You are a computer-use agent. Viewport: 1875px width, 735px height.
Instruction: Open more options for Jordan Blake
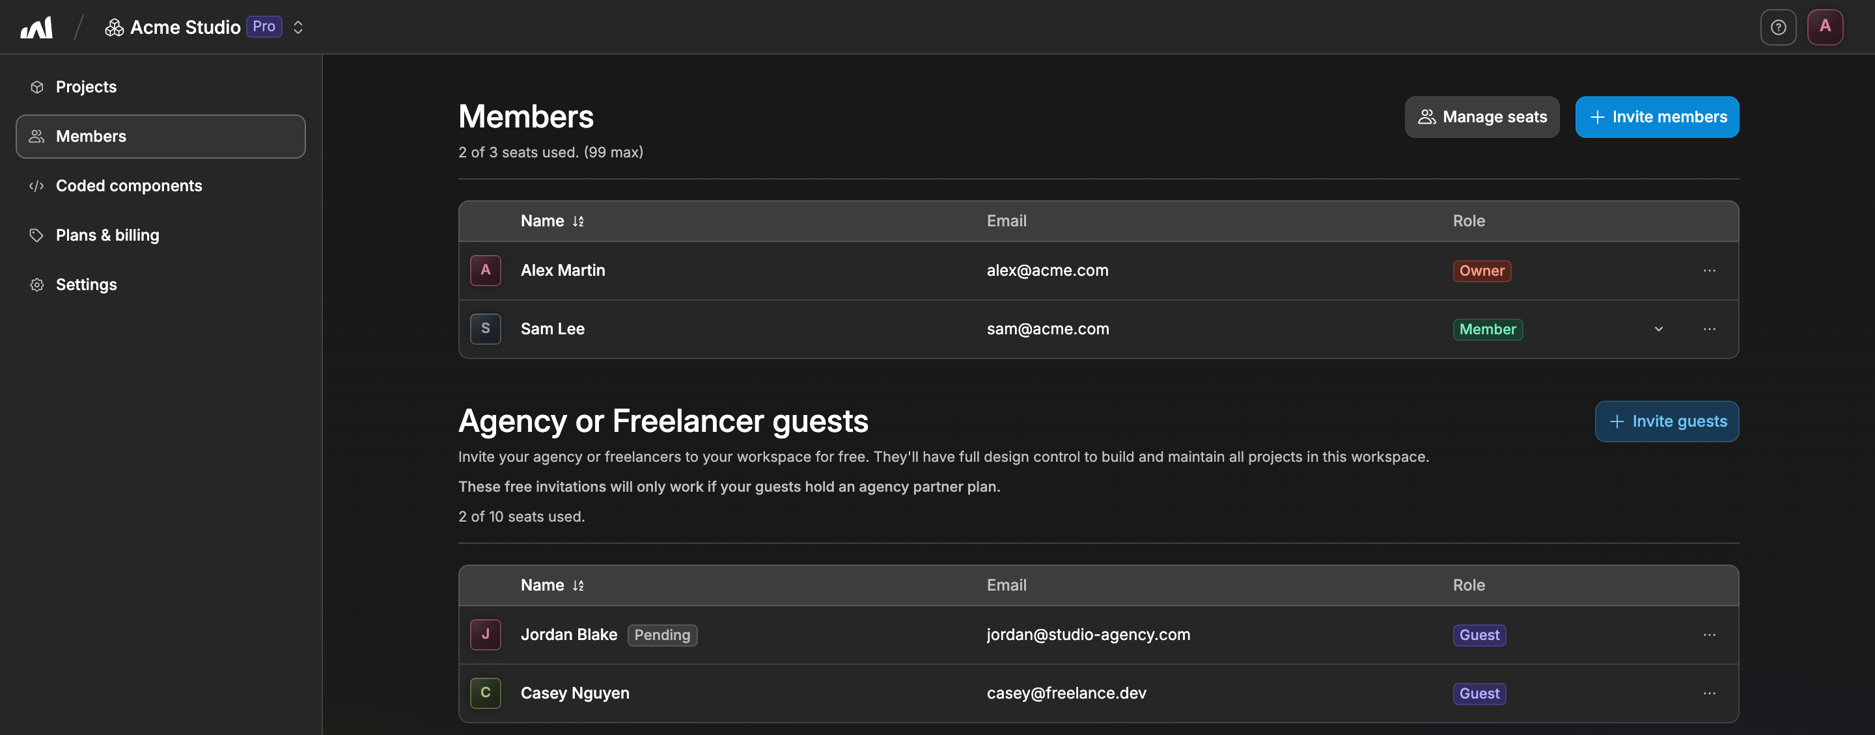tap(1709, 635)
